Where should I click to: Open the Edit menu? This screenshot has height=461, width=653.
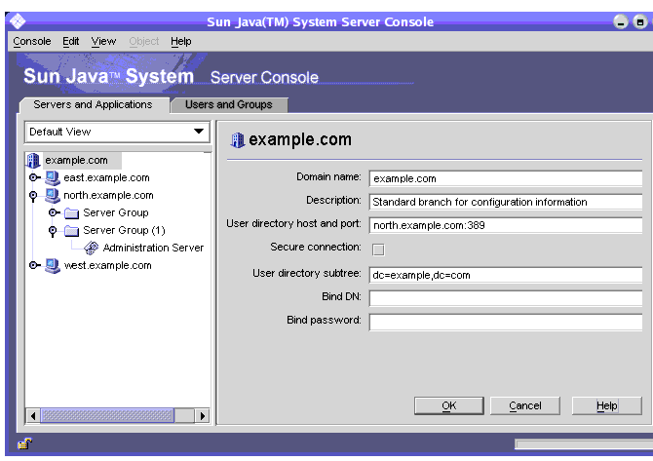(71, 41)
